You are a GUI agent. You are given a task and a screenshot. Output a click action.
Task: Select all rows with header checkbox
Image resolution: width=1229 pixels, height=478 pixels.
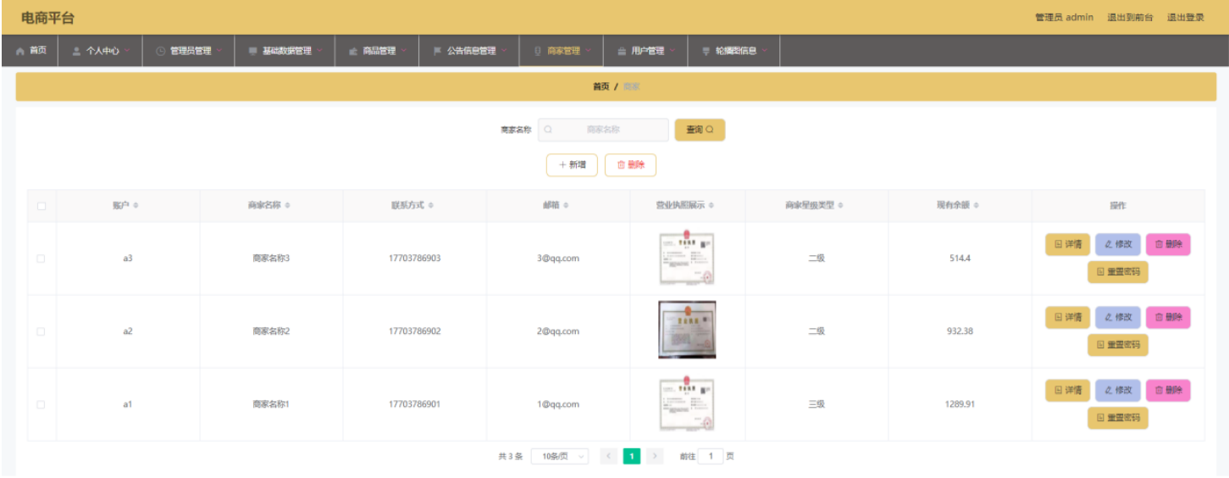click(42, 206)
